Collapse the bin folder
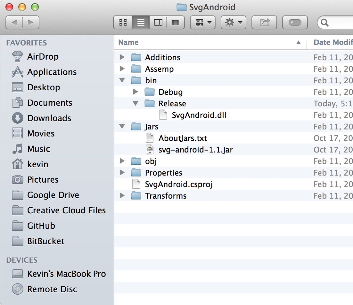Viewport: 353px width, 305px height. coord(122,80)
